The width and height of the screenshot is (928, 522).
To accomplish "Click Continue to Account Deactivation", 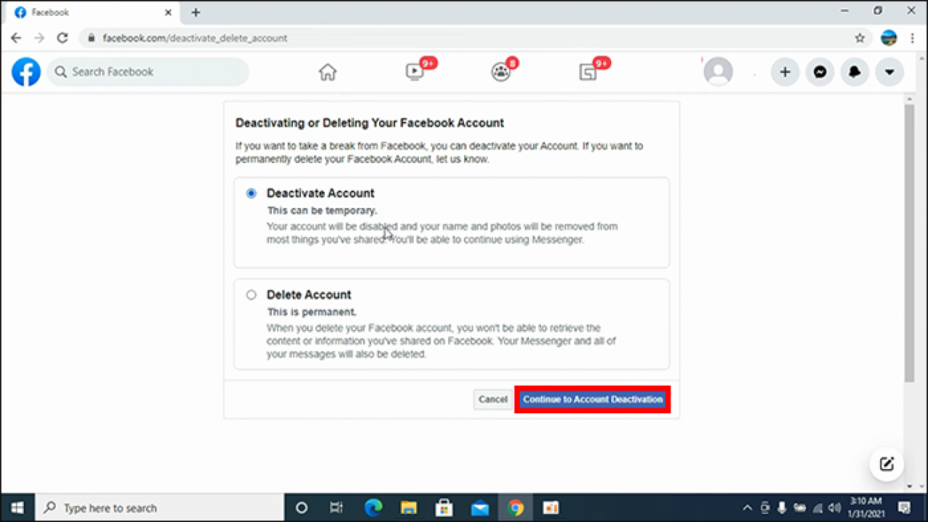I will click(x=592, y=399).
